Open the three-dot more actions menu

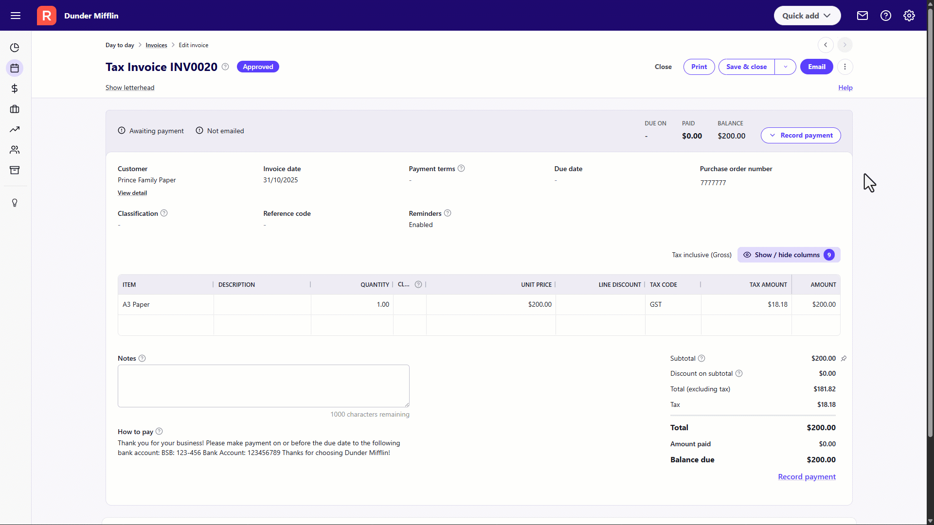(845, 67)
